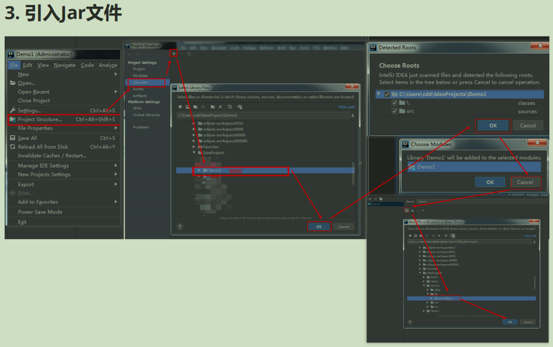This screenshot has width=553, height=347.
Task: Click Hide path link in Select Library Files
Action: click(x=347, y=107)
